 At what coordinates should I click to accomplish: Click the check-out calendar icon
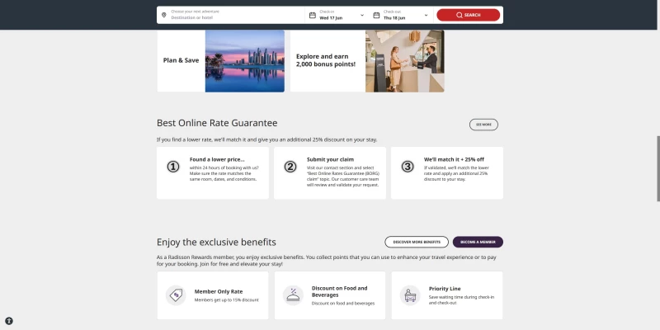(x=376, y=15)
